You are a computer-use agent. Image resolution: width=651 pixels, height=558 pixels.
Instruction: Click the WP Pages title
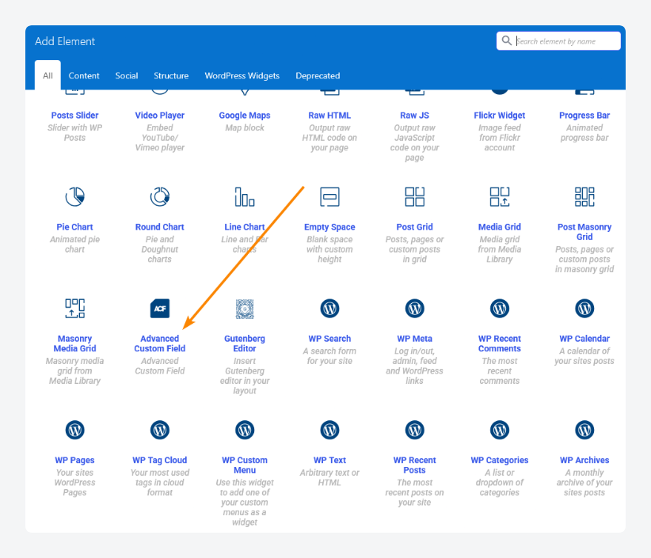pyautogui.click(x=74, y=460)
